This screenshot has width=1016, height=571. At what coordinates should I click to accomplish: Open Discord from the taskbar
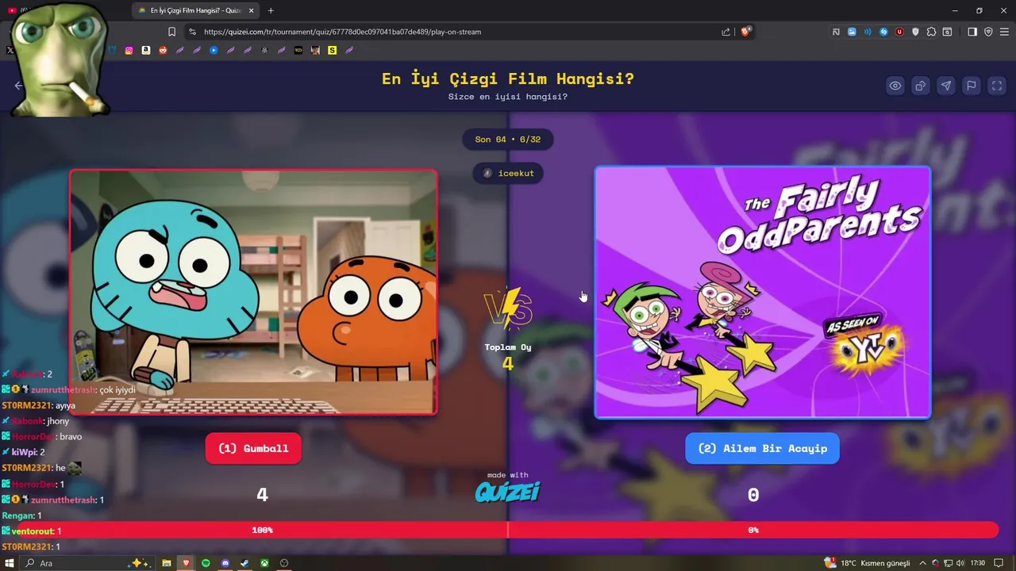point(225,563)
